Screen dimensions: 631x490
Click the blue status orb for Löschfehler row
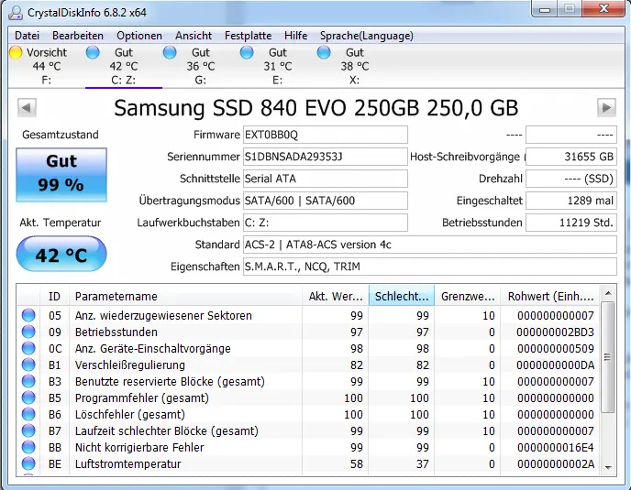pos(29,415)
